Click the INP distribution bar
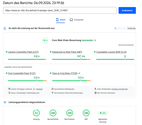 pyautogui.click(x=71, y=59)
